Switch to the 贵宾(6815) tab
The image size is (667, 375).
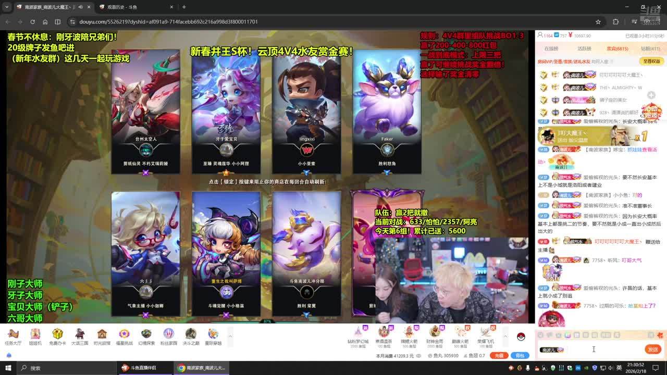(617, 49)
